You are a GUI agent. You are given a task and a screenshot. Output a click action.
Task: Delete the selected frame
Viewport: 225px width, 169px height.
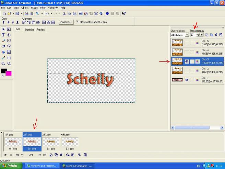coord(61,155)
